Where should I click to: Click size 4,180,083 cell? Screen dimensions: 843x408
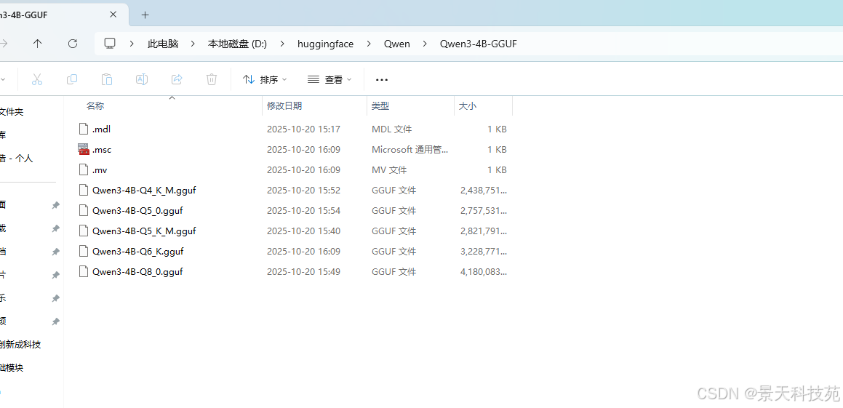[484, 272]
